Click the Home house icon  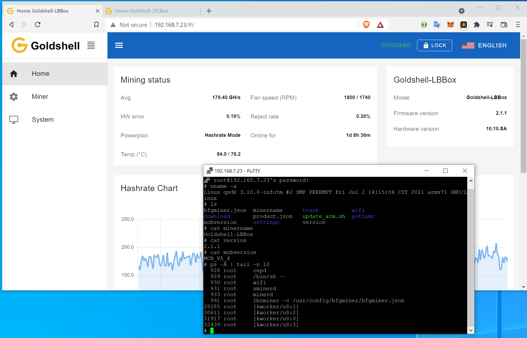pyautogui.click(x=14, y=74)
